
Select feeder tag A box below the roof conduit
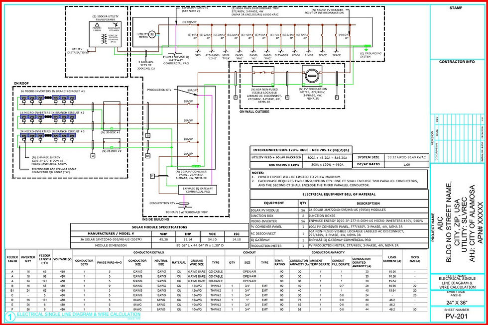pos(93,156)
